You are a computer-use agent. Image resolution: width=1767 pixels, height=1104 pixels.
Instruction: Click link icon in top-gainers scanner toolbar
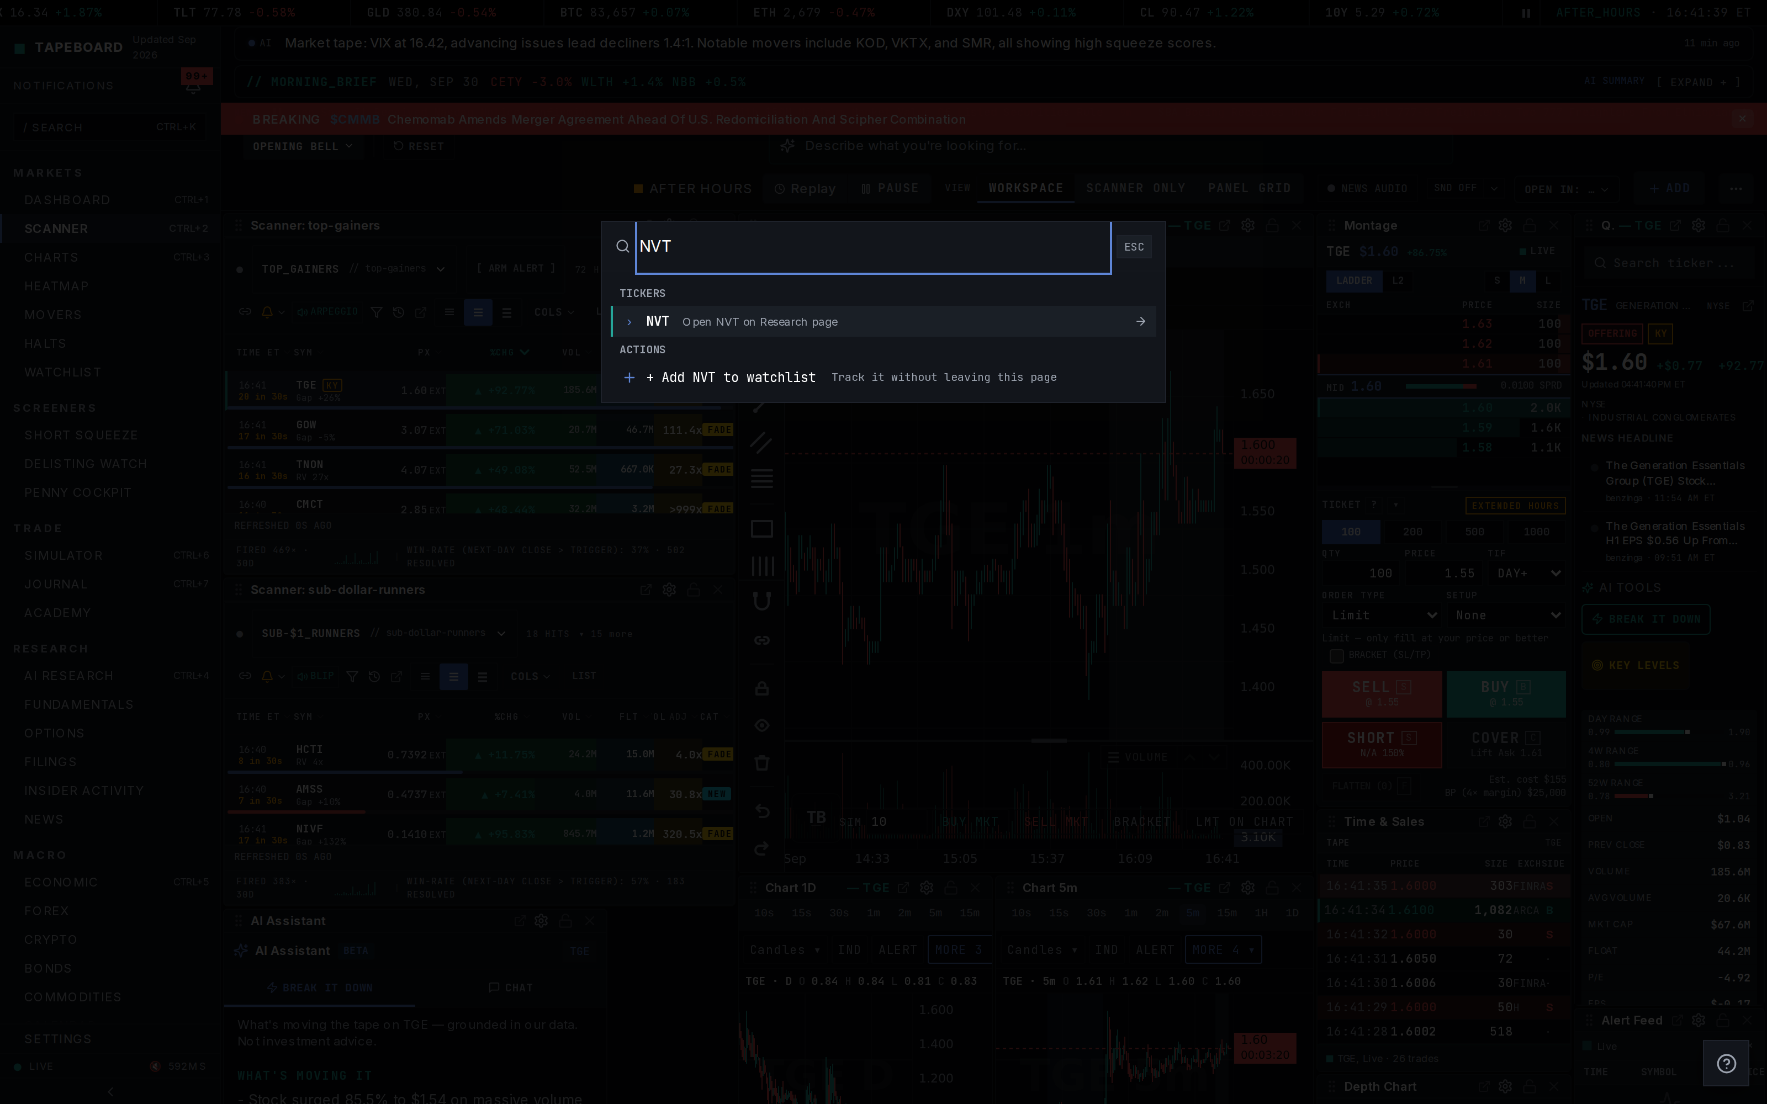click(245, 312)
